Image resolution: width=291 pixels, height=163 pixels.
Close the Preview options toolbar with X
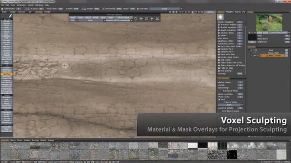157,19
